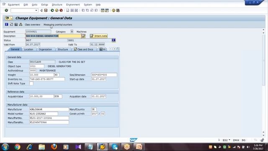This screenshot has width=268, height=151.
Task: Click the Model number field
Action: [x=44, y=114]
